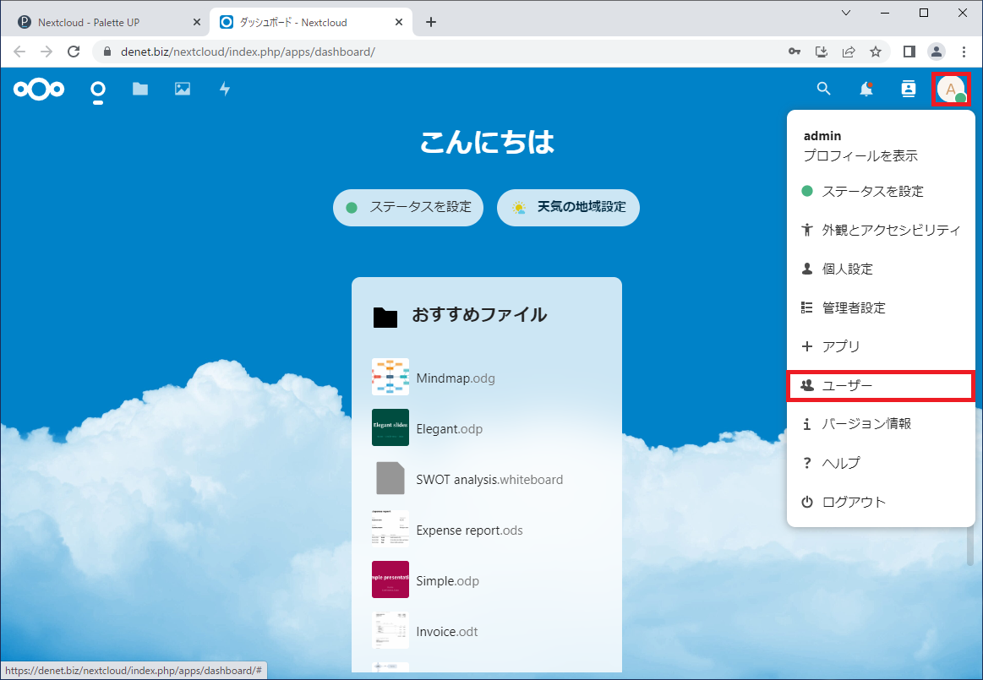The width and height of the screenshot is (983, 680).
Task: Open Chrome profile icon
Action: point(937,52)
